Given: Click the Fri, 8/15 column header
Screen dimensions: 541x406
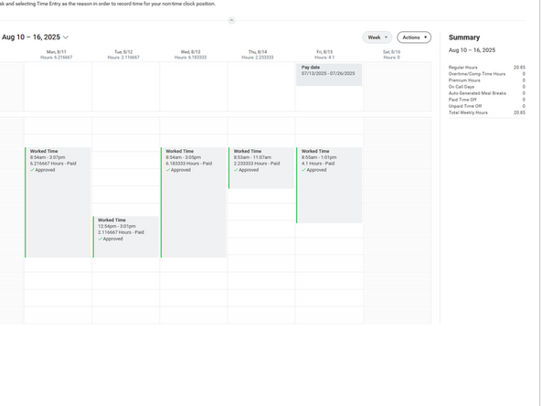Looking at the screenshot, I should click(x=324, y=55).
